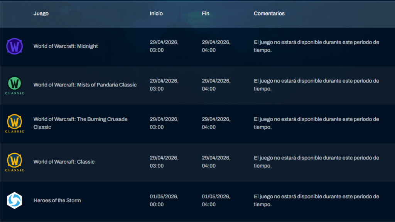Select the Comentarios column header
This screenshot has width=395, height=222.
269,14
